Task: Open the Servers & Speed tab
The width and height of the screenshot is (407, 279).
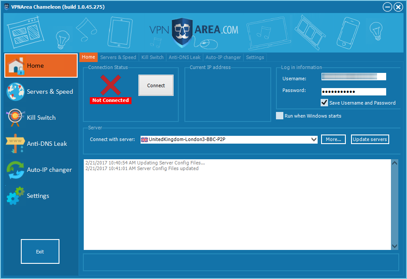Action: pyautogui.click(x=118, y=57)
